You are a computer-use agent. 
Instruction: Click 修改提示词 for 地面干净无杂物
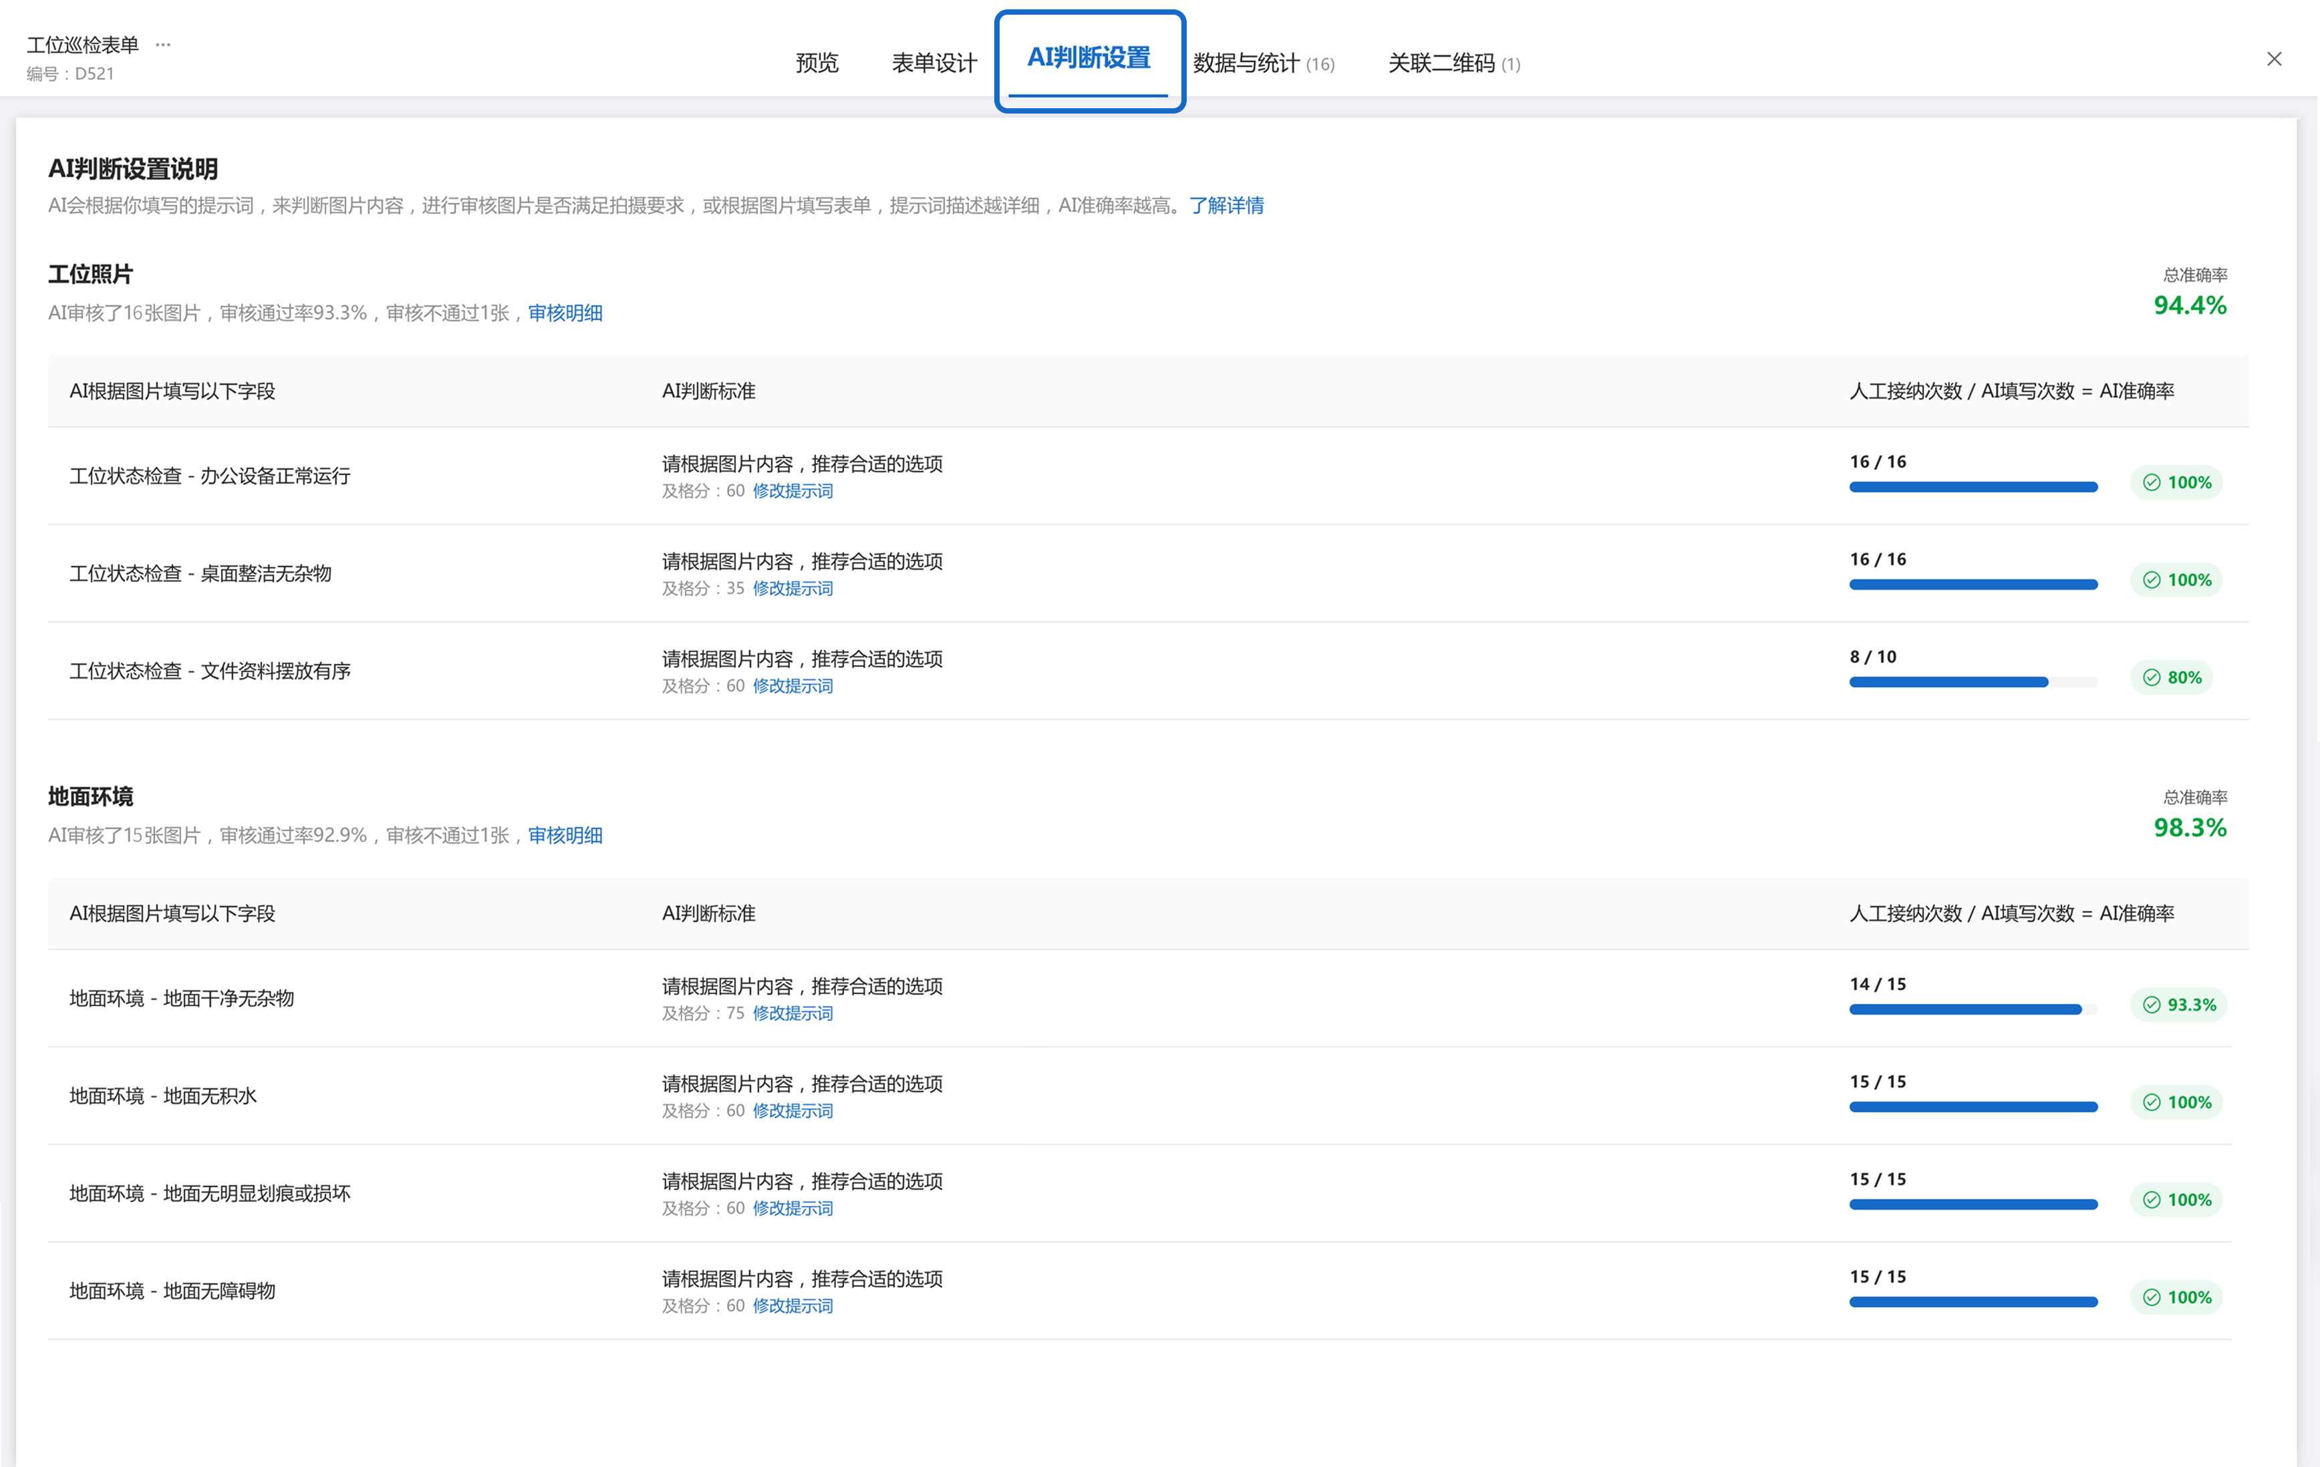(x=792, y=1013)
